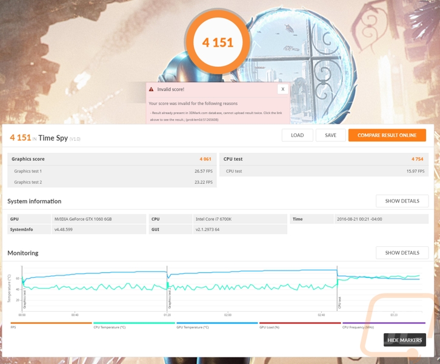Click the HIDE MARKERS button
Screen dimensions: 440x364
coord(405,340)
